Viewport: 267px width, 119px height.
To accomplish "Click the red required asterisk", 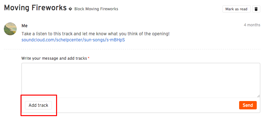I will coord(88,58).
